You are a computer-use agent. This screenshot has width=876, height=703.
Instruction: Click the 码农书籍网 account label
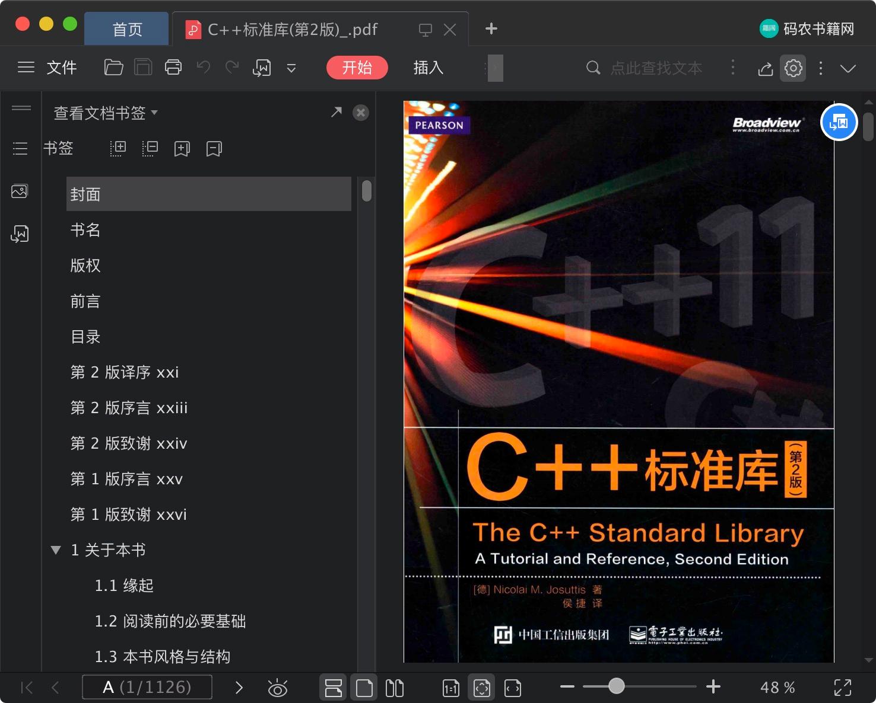[x=807, y=28]
